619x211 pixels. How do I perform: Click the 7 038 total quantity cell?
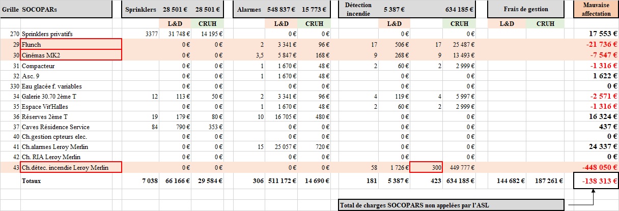142,180
